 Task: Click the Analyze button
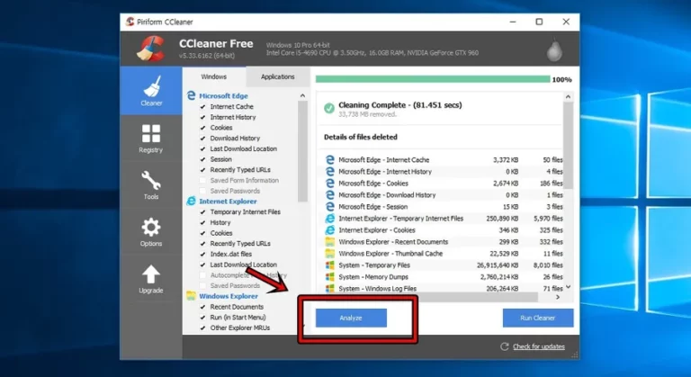[351, 318]
